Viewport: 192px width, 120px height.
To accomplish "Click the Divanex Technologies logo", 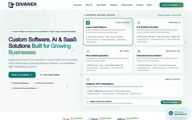I will (22, 5).
